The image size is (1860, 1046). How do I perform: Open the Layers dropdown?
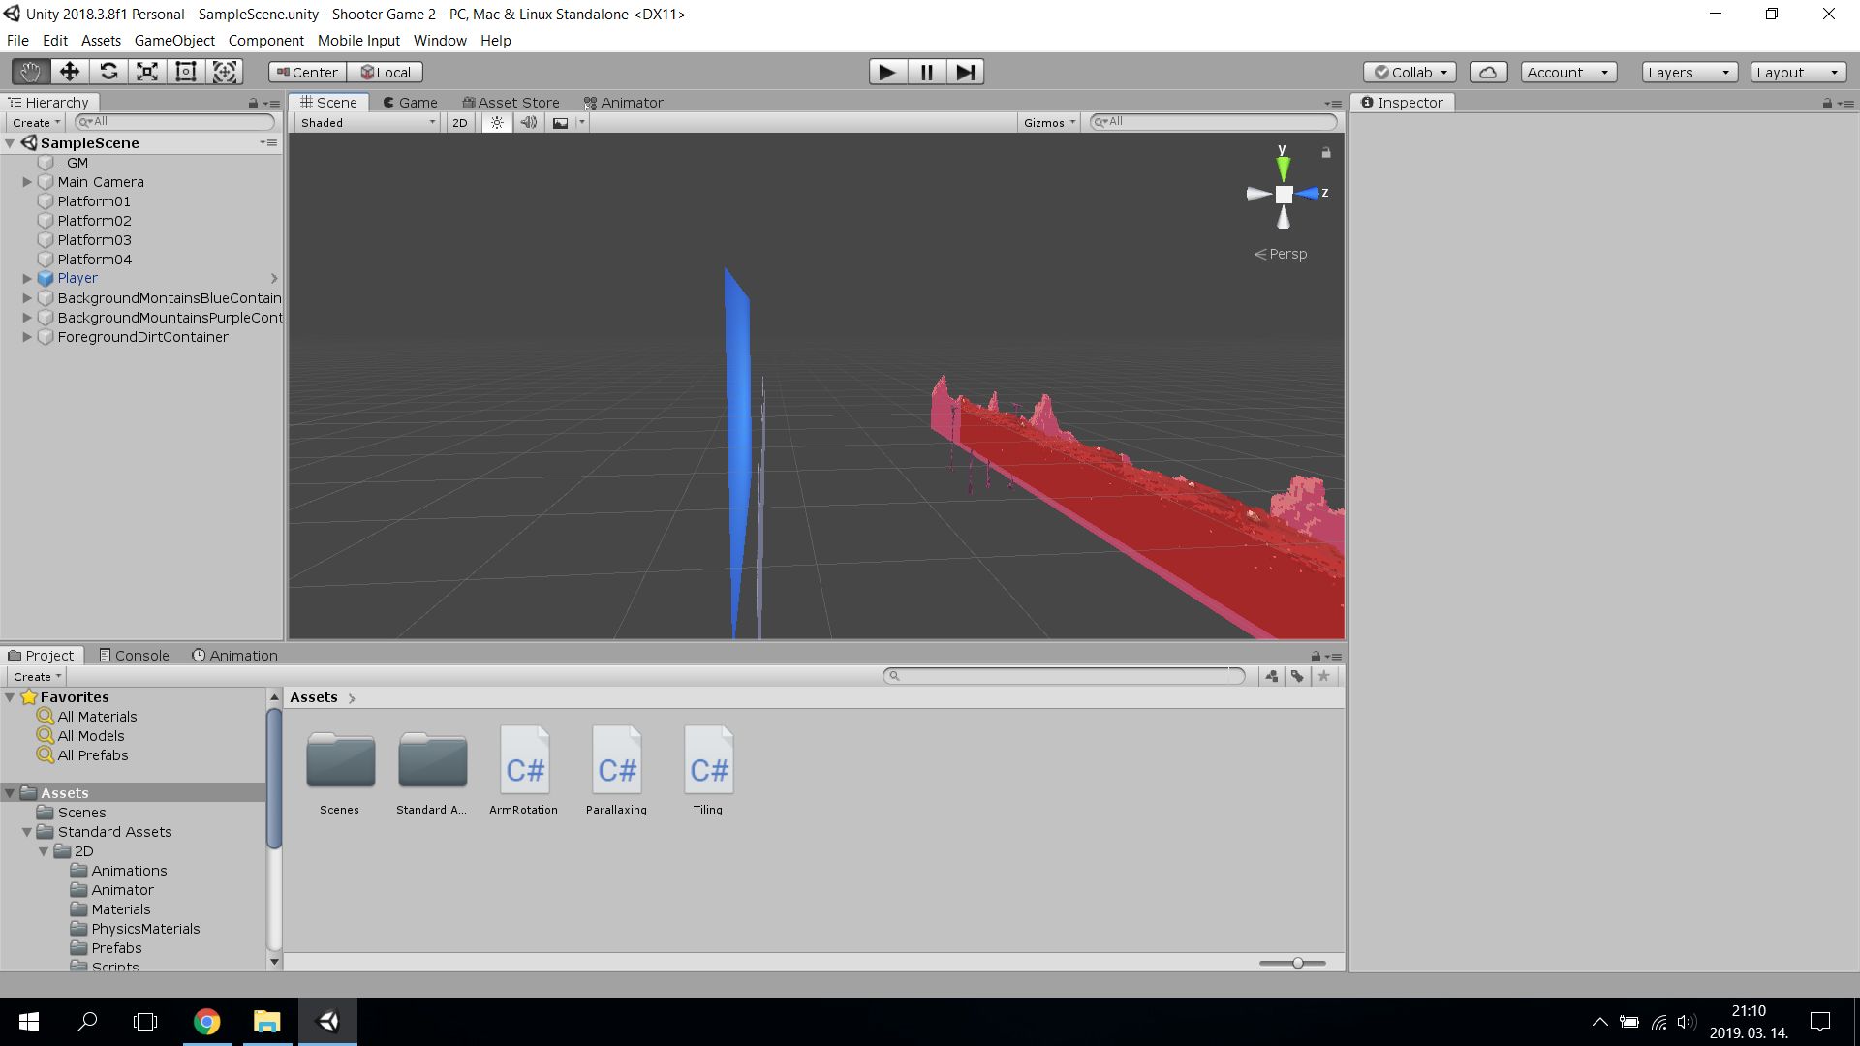pyautogui.click(x=1689, y=72)
